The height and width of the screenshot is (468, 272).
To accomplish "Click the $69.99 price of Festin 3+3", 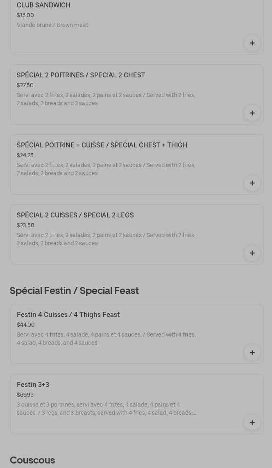I will click(25, 395).
